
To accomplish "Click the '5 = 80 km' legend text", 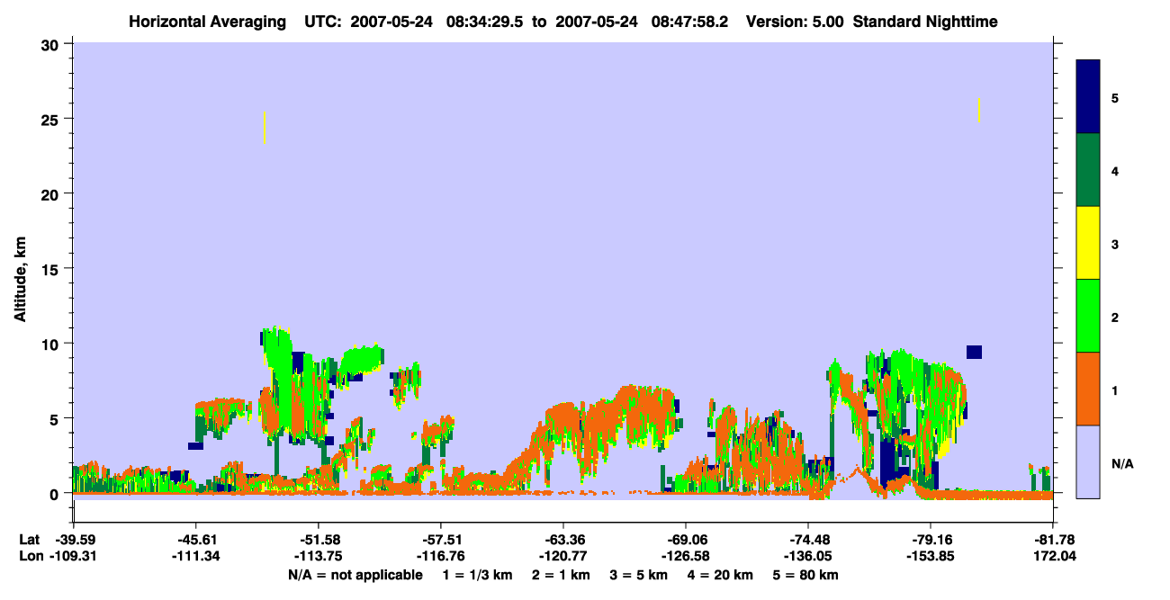I will pyautogui.click(x=805, y=575).
